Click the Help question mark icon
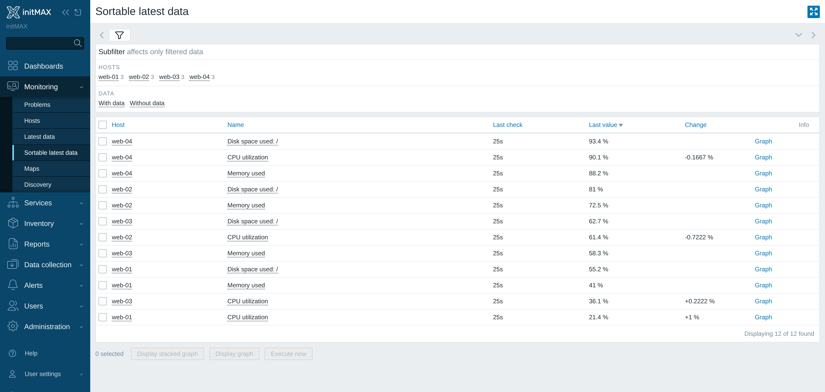The image size is (825, 392). point(12,353)
